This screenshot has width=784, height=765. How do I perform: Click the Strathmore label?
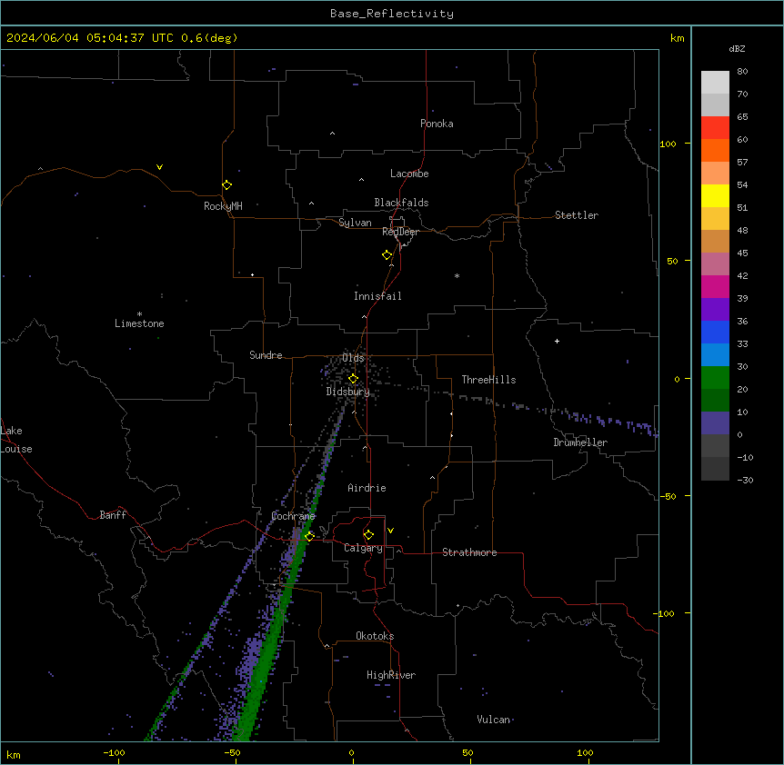469,552
